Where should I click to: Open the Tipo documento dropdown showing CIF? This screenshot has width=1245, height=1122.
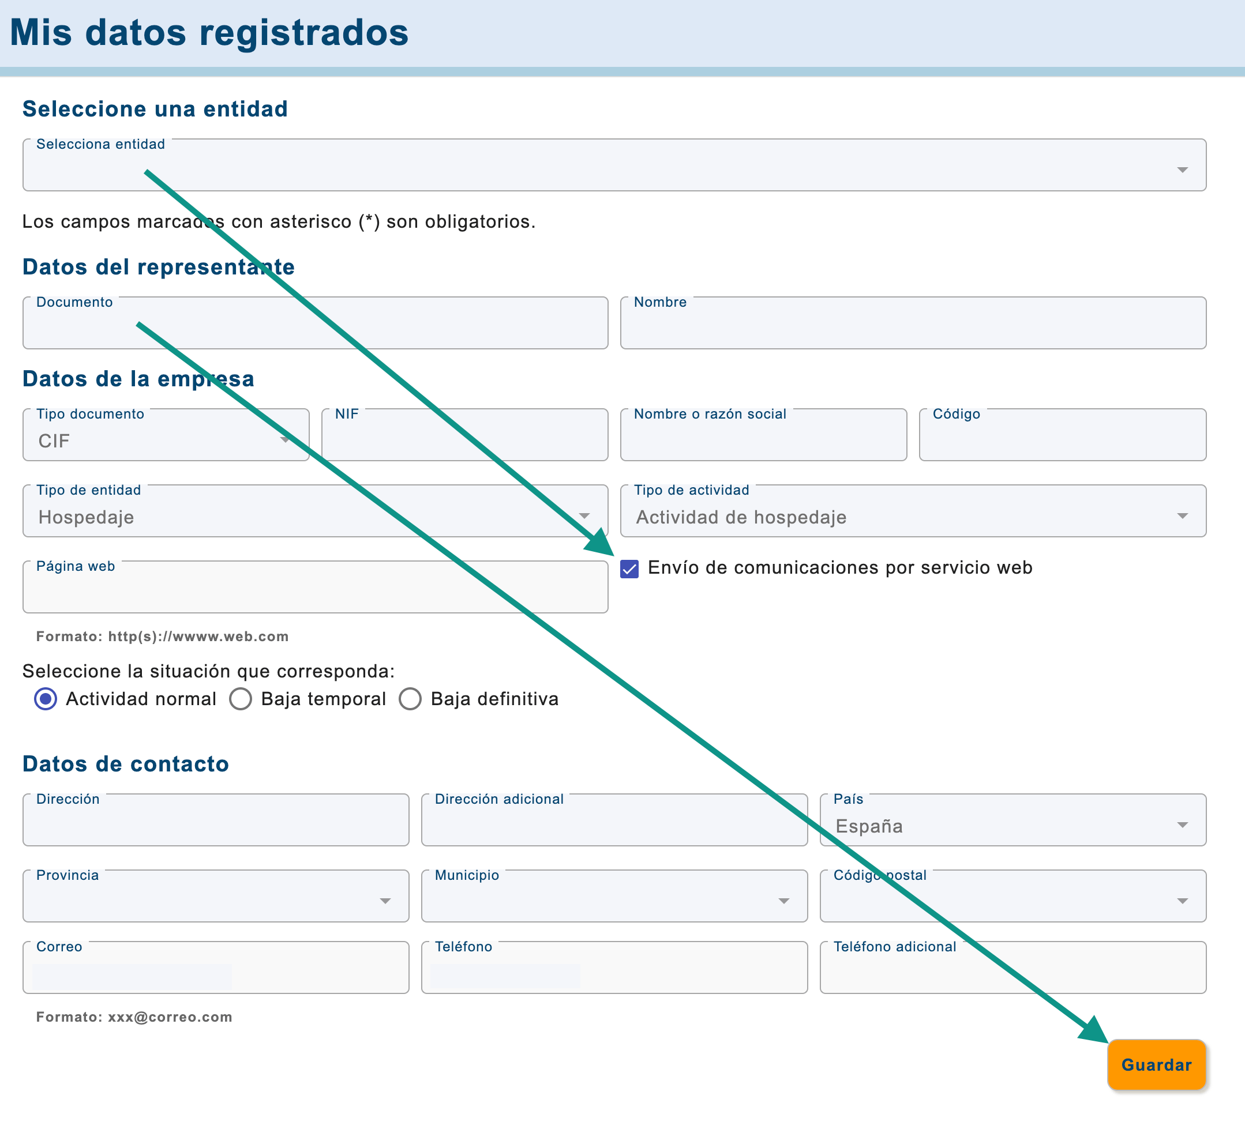[x=166, y=435]
